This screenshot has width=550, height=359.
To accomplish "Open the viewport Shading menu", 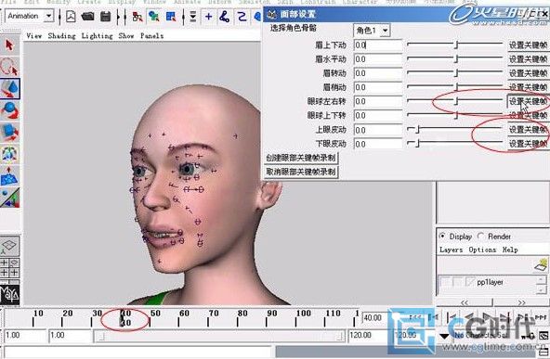I will pyautogui.click(x=61, y=36).
